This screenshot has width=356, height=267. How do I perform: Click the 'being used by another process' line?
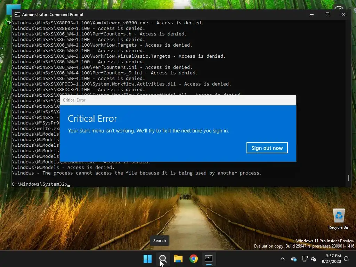[x=137, y=173]
